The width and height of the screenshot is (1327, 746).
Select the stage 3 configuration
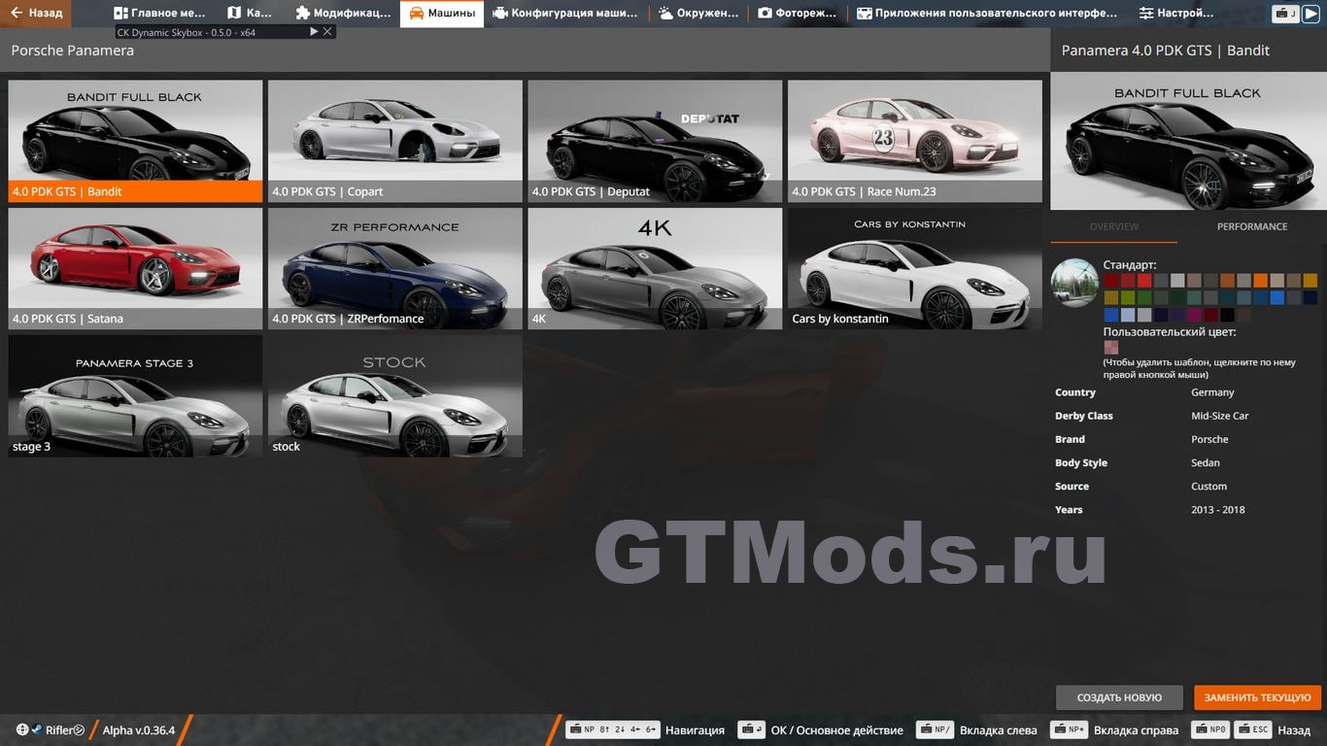135,396
